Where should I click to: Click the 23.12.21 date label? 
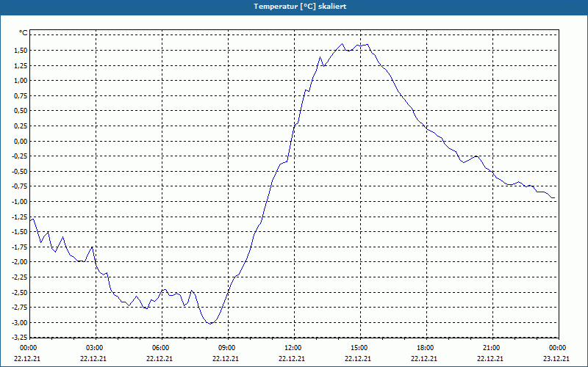(x=556, y=358)
